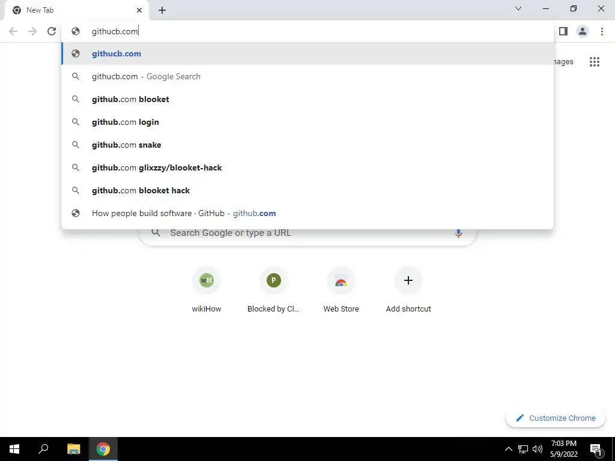Open File Explorer from the taskbar
The width and height of the screenshot is (615, 461).
click(x=73, y=449)
